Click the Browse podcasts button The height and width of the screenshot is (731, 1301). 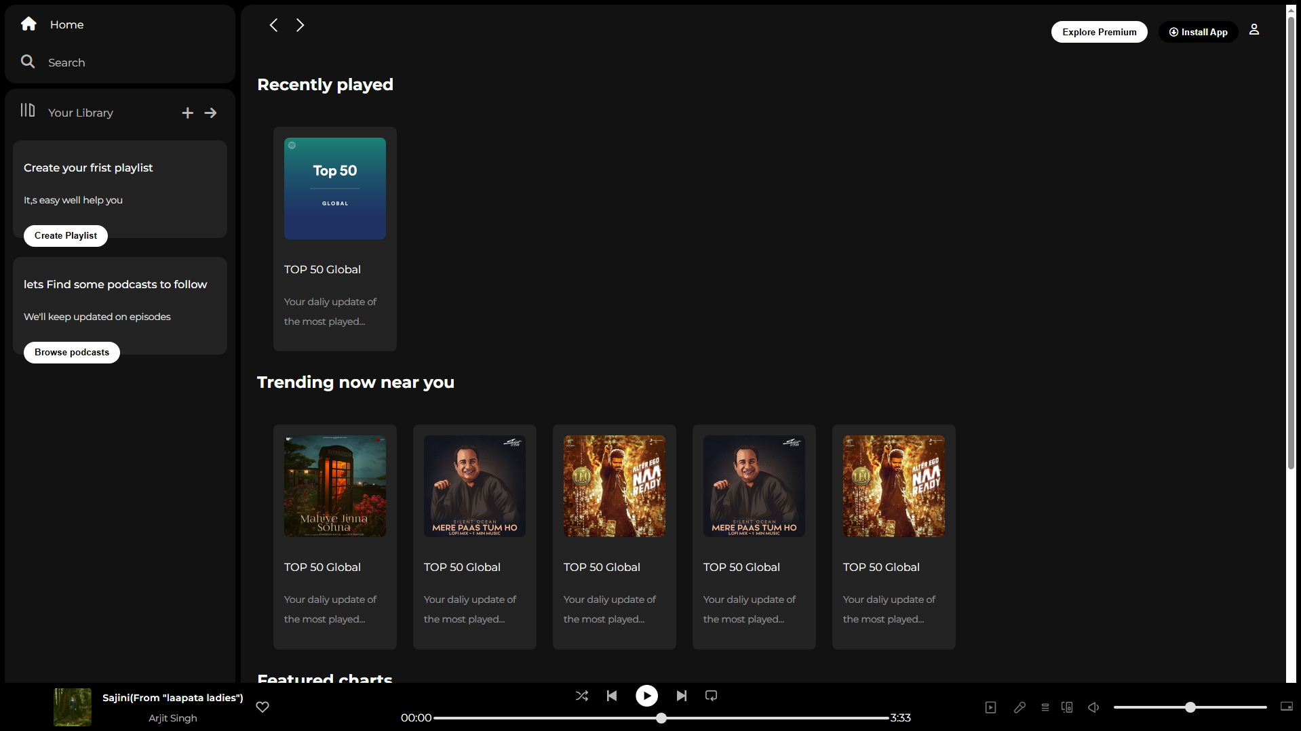pyautogui.click(x=72, y=353)
